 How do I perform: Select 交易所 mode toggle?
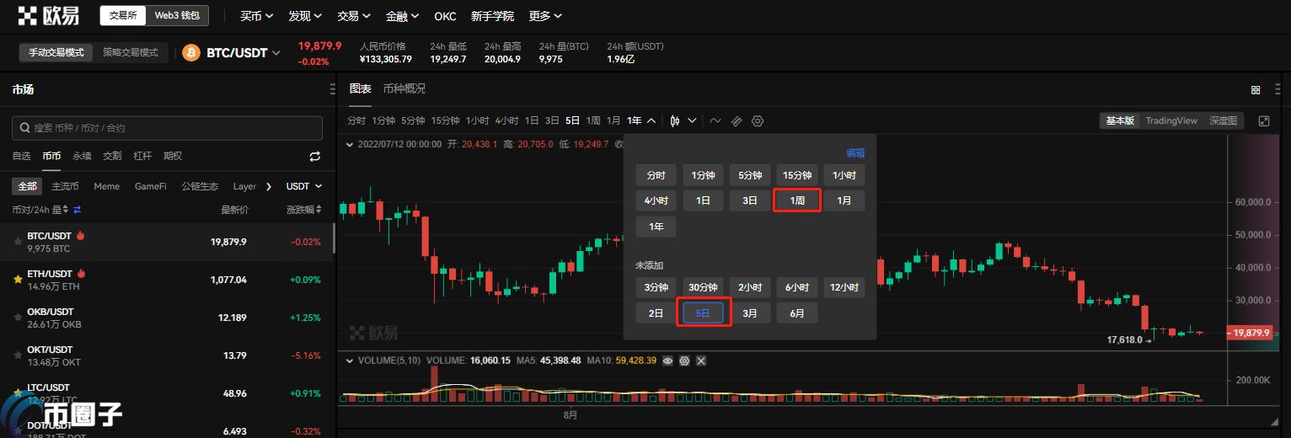coord(123,15)
